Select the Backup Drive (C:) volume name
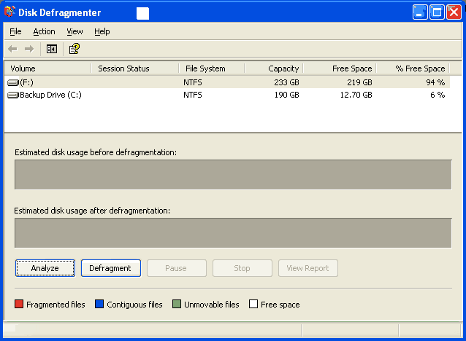466x341 pixels. click(50, 95)
